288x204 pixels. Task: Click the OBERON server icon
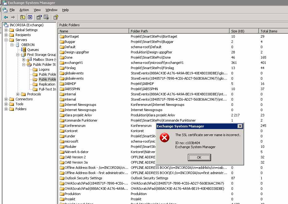pyautogui.click(x=18, y=45)
